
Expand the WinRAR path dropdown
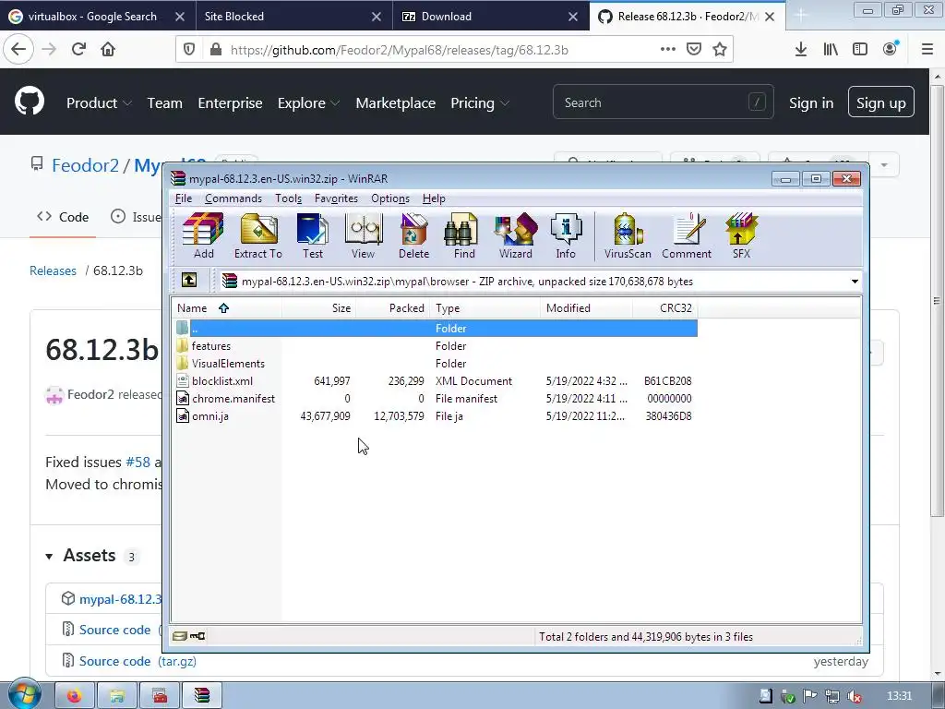855,282
